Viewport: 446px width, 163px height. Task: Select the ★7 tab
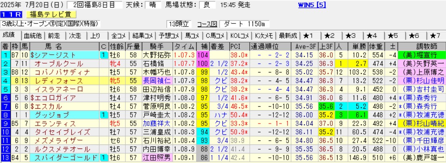tap(435, 35)
